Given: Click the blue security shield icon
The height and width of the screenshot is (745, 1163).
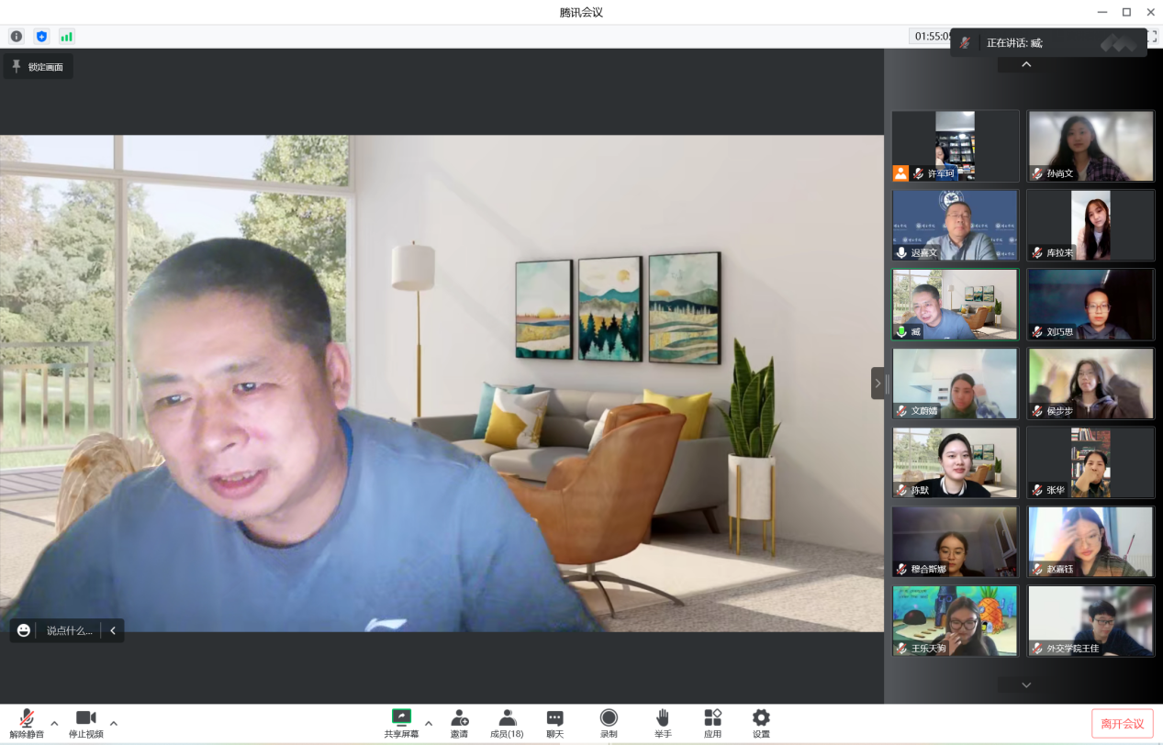Looking at the screenshot, I should coord(41,37).
